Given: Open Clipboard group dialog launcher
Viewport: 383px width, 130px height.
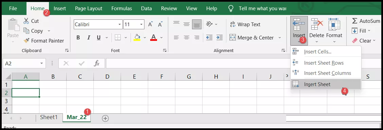Looking at the screenshot, I should coord(67,50).
